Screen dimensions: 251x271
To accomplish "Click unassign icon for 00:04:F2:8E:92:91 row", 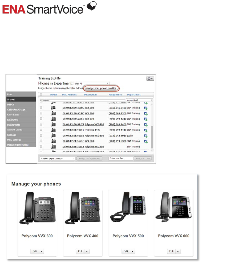I will tap(146, 130).
